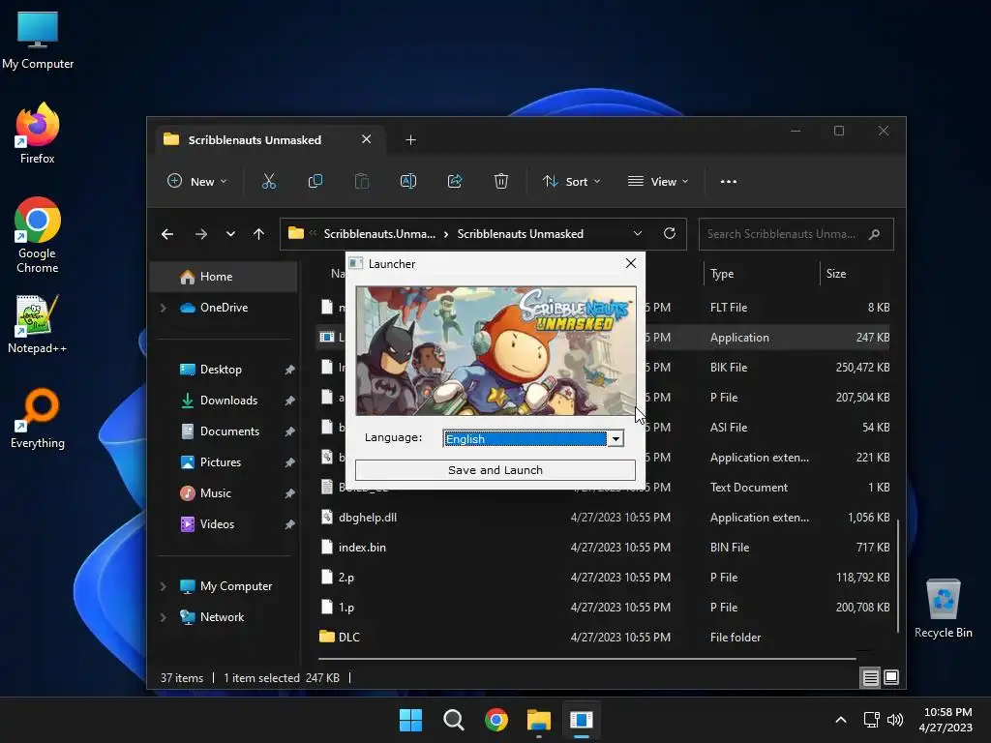Open the View dropdown
Viewport: 991px width, 743px height.
point(658,181)
